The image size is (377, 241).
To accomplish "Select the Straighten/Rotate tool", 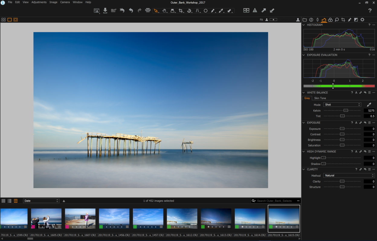I will coord(189,11).
